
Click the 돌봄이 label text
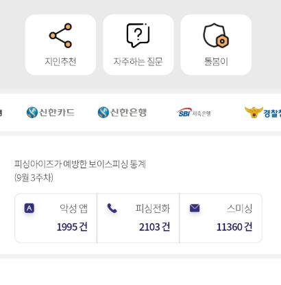click(216, 62)
